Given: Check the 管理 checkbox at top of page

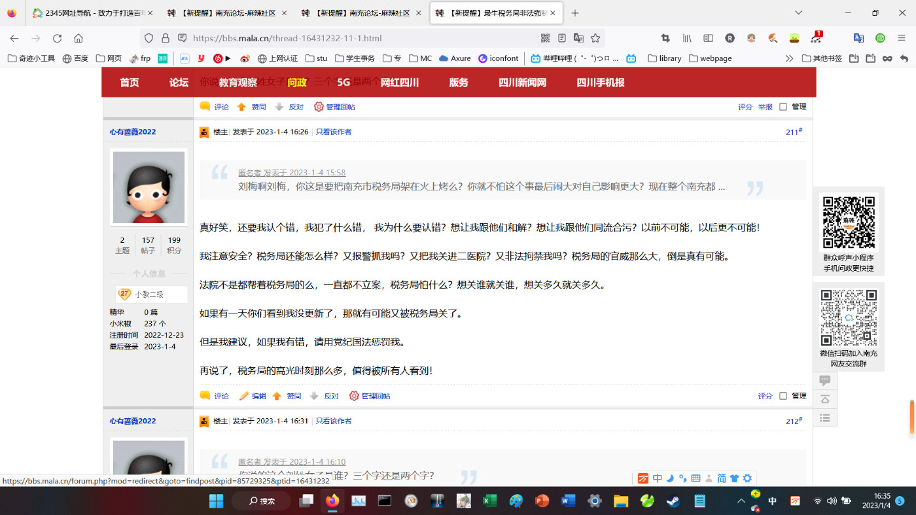Looking at the screenshot, I should click(783, 107).
